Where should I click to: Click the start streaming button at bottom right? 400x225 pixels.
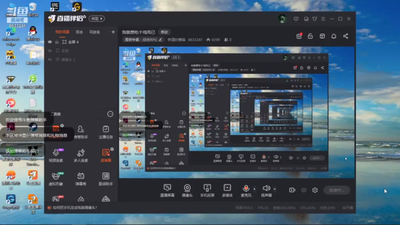pos(336,190)
